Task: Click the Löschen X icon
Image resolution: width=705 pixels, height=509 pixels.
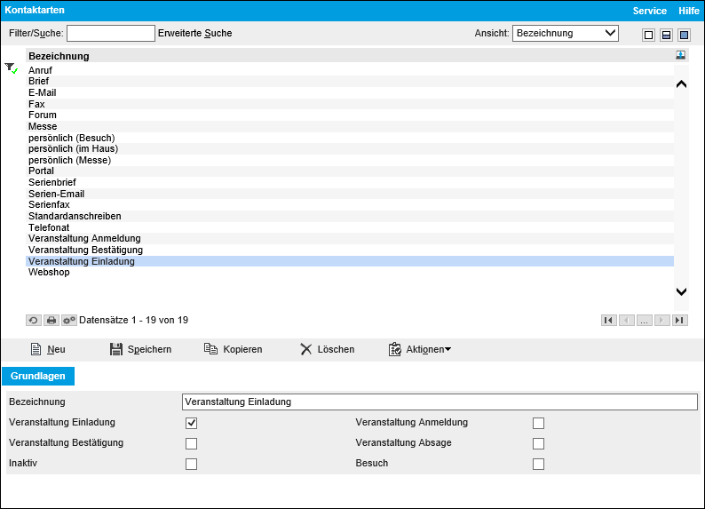Action: (305, 349)
